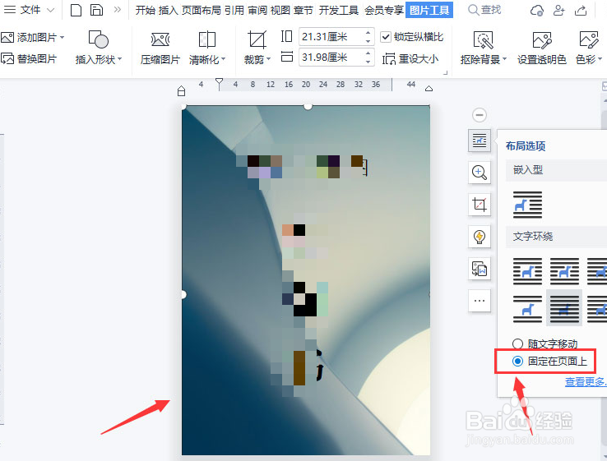This screenshot has width=607, height=461.
Task: Open the 查看更多 link
Action: pos(586,382)
